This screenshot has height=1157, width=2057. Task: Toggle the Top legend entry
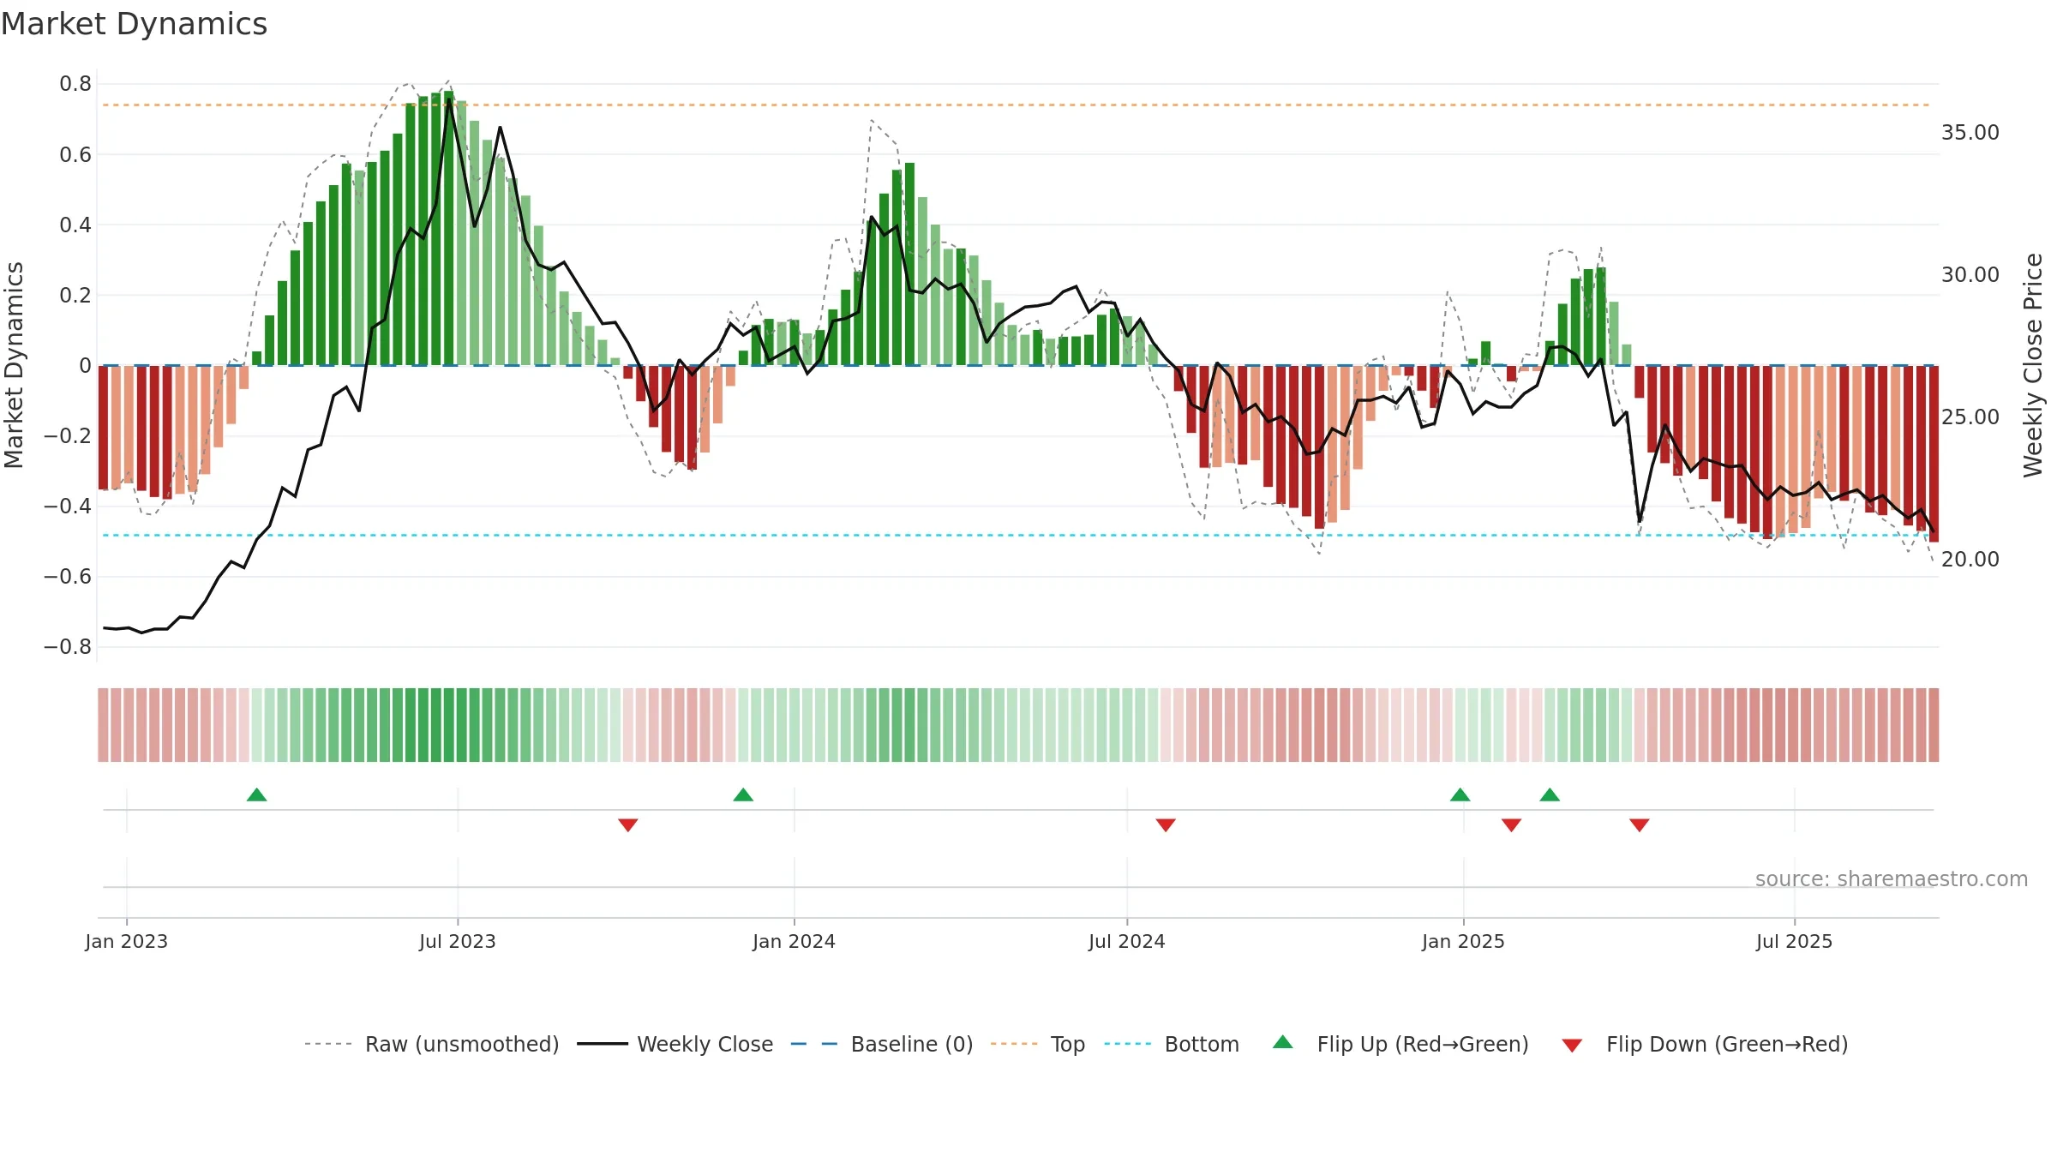[x=1038, y=1044]
